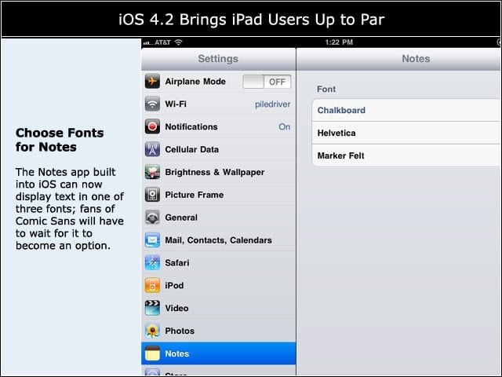Tap the Wi-Fi settings icon

pos(152,104)
